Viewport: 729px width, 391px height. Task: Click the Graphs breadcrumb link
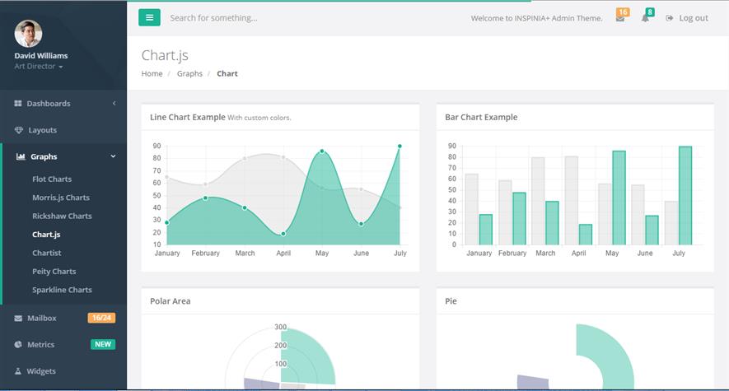(189, 74)
